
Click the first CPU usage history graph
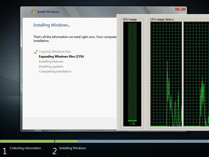[x=166, y=74]
